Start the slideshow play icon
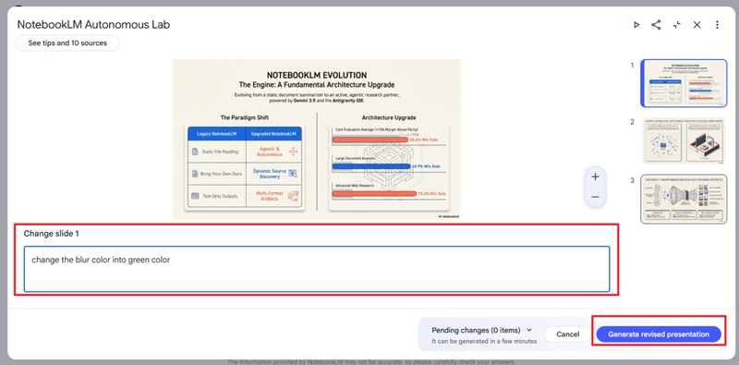Viewport: 739px width, 365px height. pos(636,25)
